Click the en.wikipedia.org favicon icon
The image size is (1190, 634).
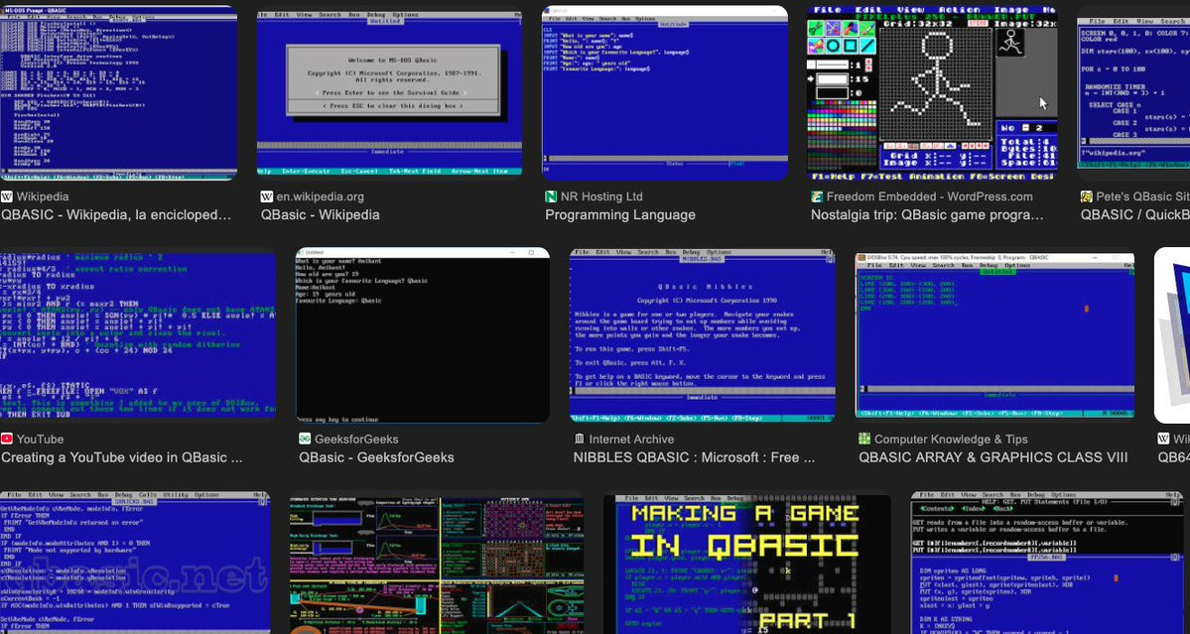point(266,196)
